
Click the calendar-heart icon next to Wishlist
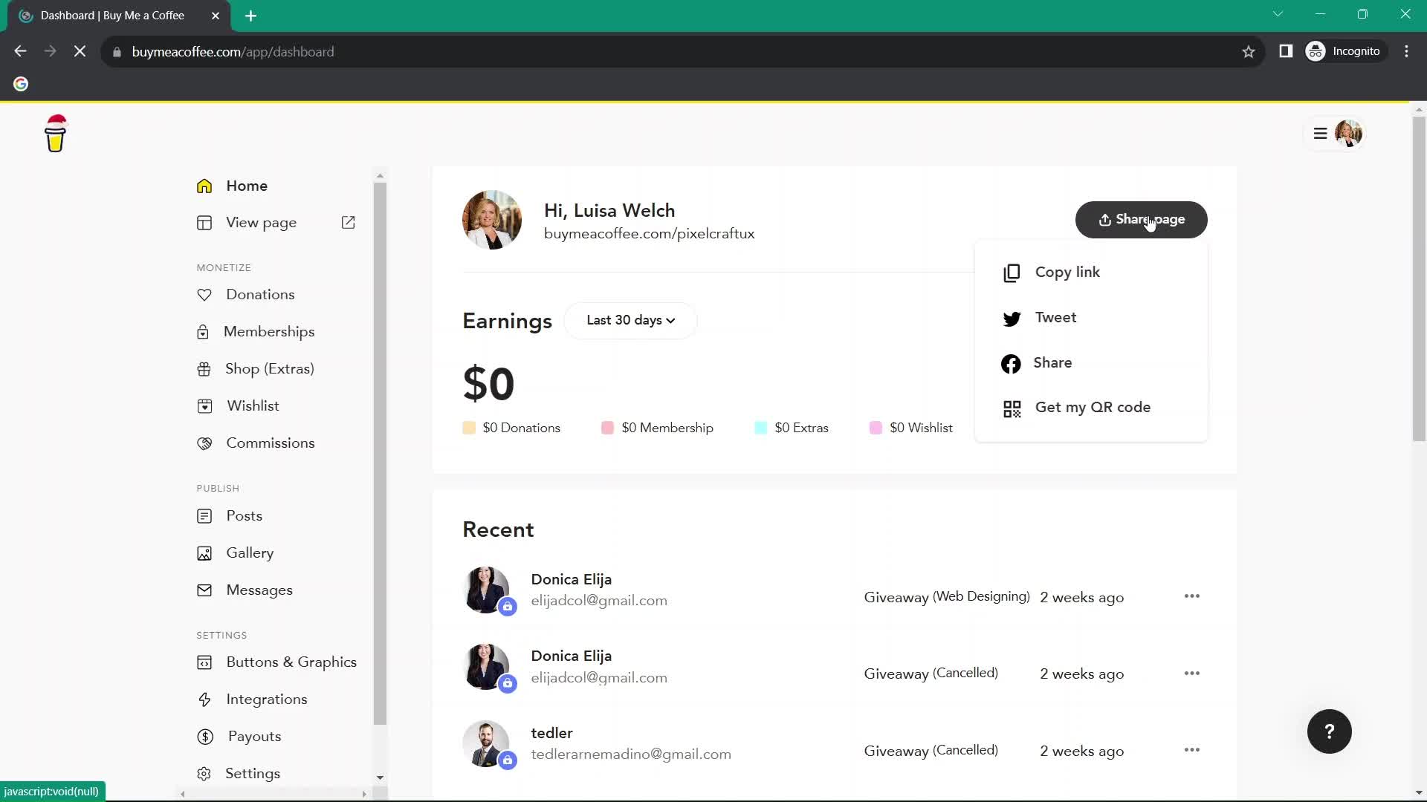204,406
